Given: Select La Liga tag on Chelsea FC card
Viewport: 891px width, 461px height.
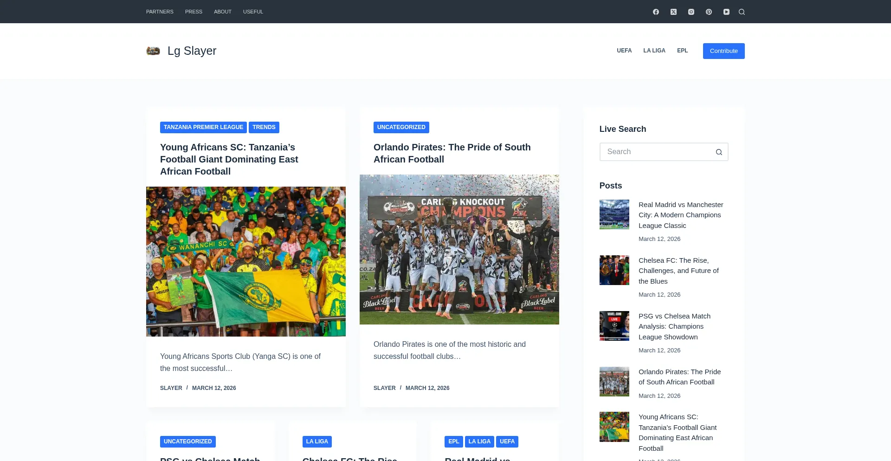Looking at the screenshot, I should tap(317, 442).
